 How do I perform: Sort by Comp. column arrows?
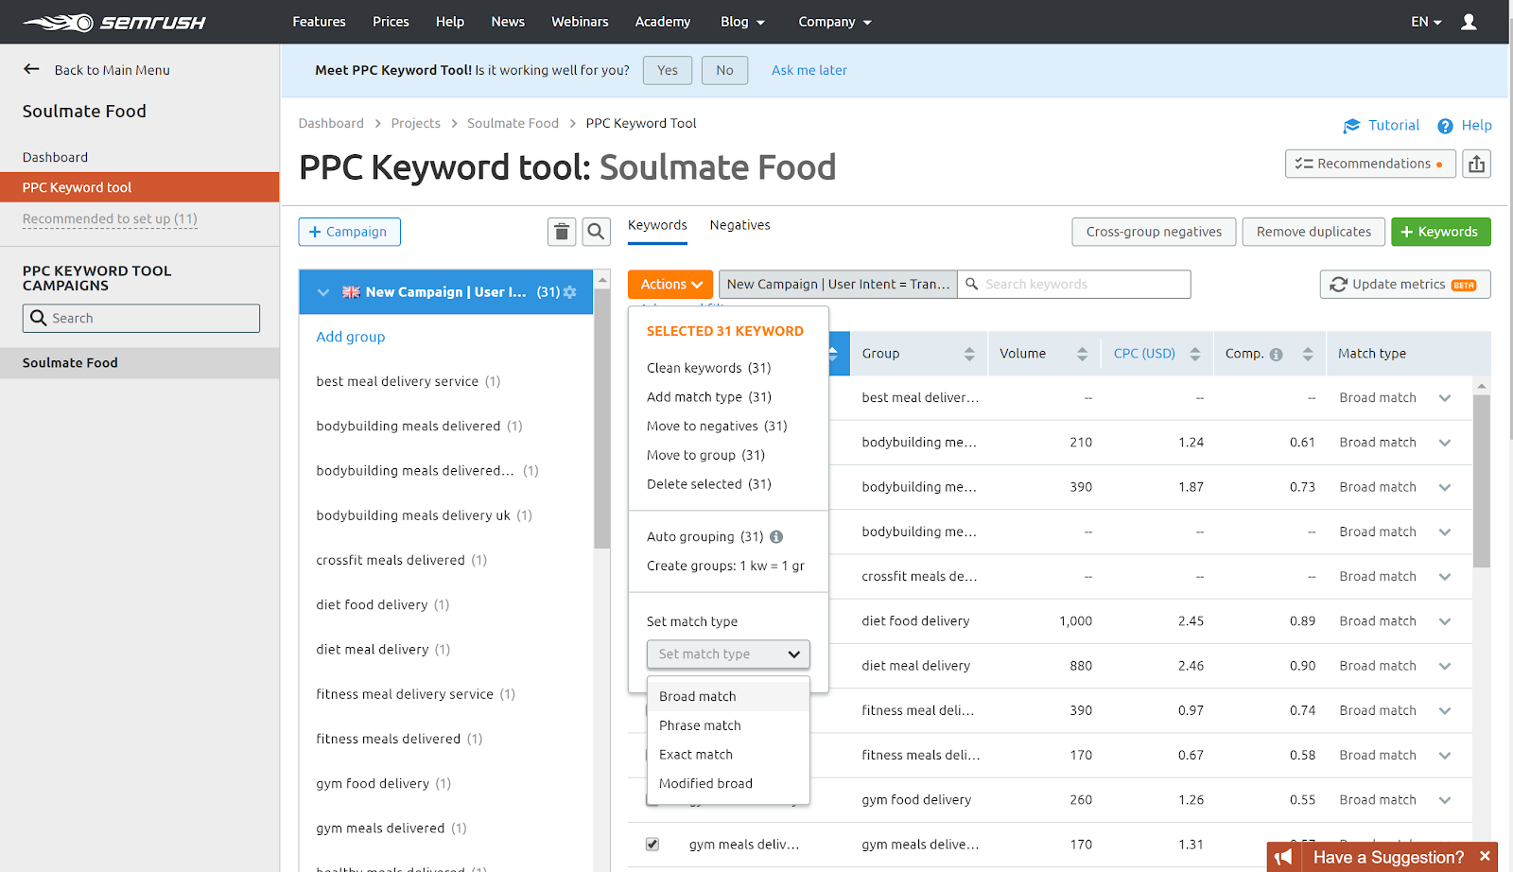(x=1308, y=354)
